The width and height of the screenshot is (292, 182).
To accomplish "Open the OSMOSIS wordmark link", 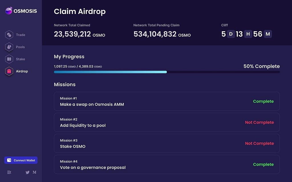I will click(25, 11).
